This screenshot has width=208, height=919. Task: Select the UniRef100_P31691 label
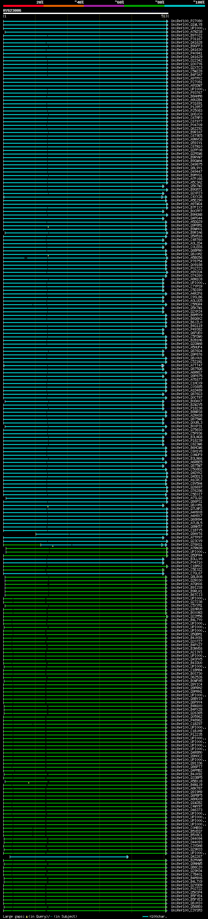[186, 103]
